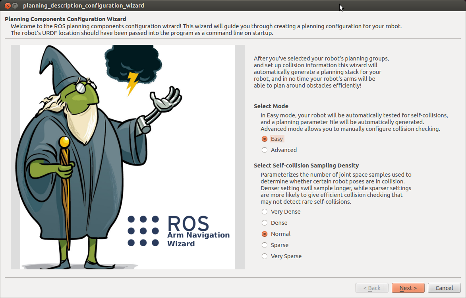Choose the Advanced mode option
This screenshot has width=466, height=298.
coord(265,150)
